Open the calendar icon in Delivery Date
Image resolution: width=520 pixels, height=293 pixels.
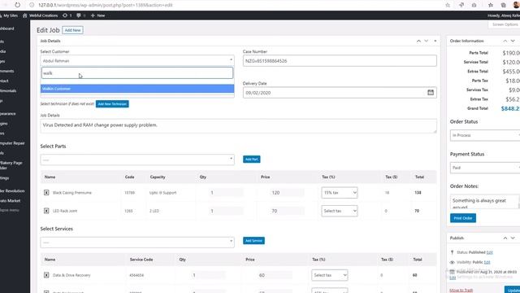(431, 92)
